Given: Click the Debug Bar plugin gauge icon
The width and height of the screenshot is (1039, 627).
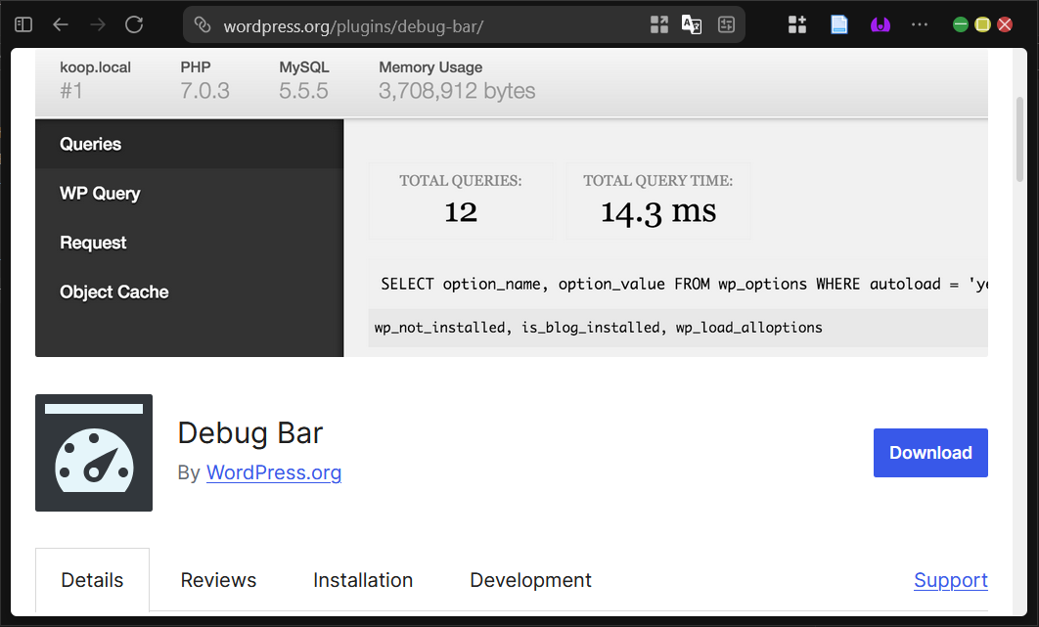Looking at the screenshot, I should (94, 453).
